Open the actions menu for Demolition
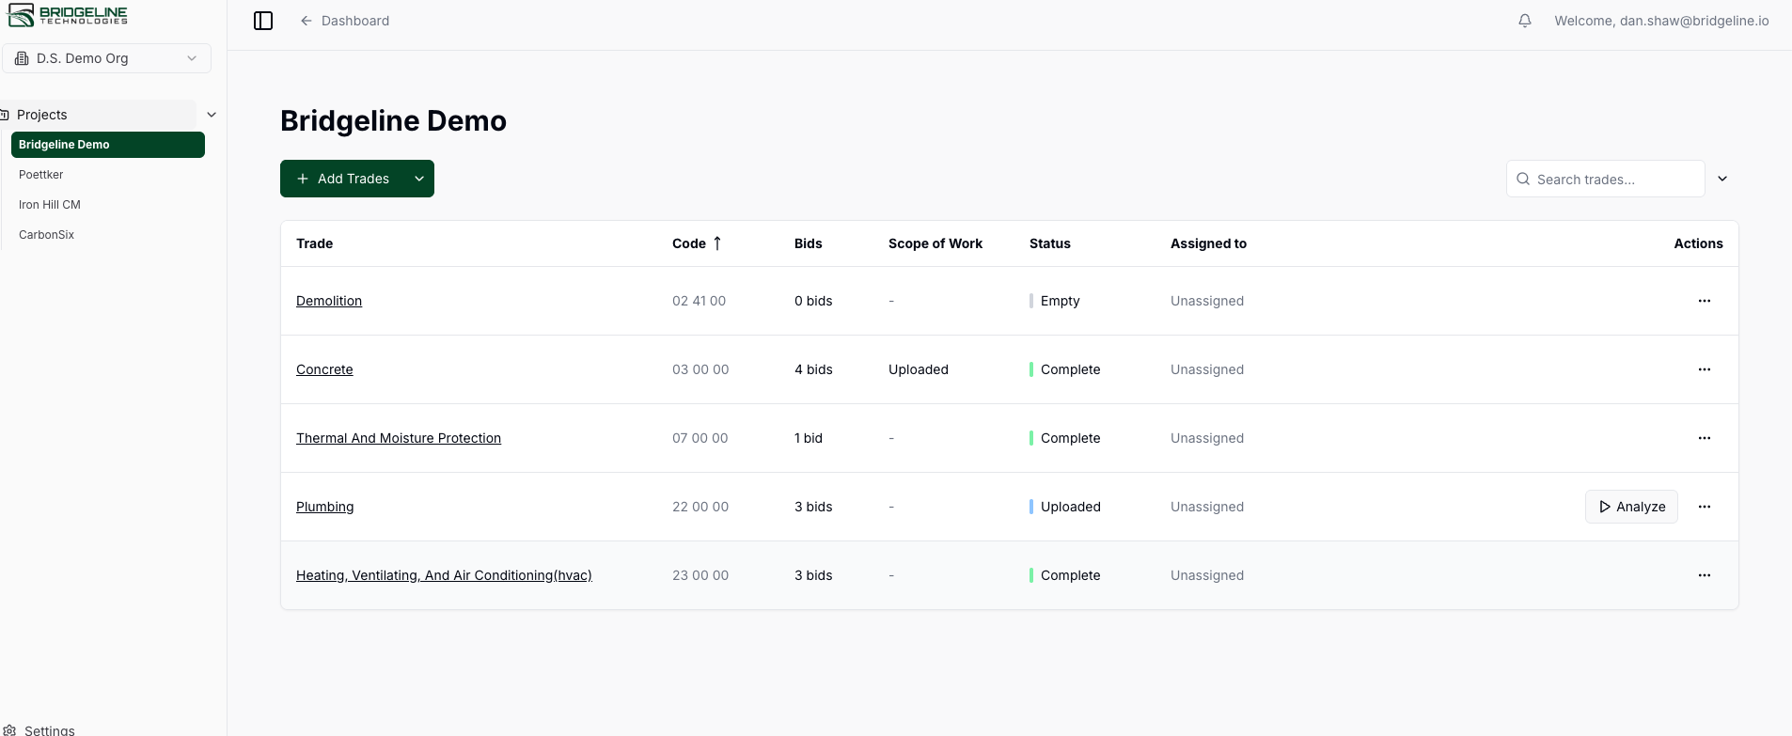This screenshot has height=736, width=1792. coord(1704,301)
